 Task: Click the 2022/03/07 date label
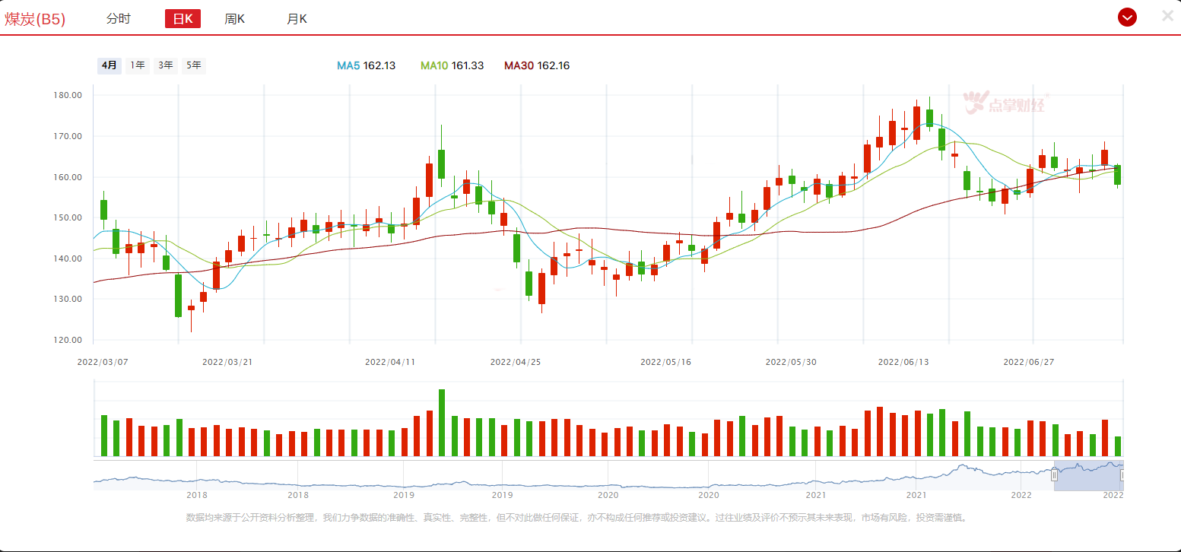tap(103, 362)
